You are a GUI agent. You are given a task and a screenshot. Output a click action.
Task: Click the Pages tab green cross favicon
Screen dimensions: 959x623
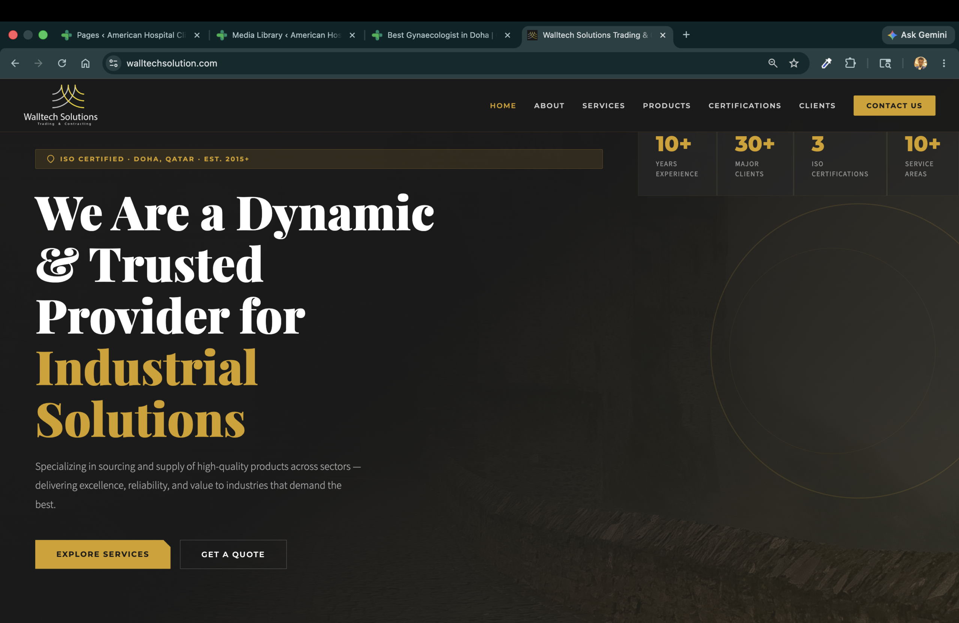tap(66, 35)
